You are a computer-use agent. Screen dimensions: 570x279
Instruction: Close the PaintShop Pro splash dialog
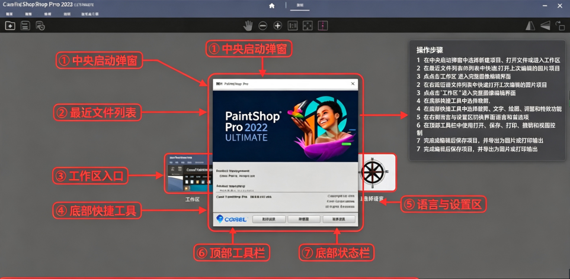[x=353, y=84]
